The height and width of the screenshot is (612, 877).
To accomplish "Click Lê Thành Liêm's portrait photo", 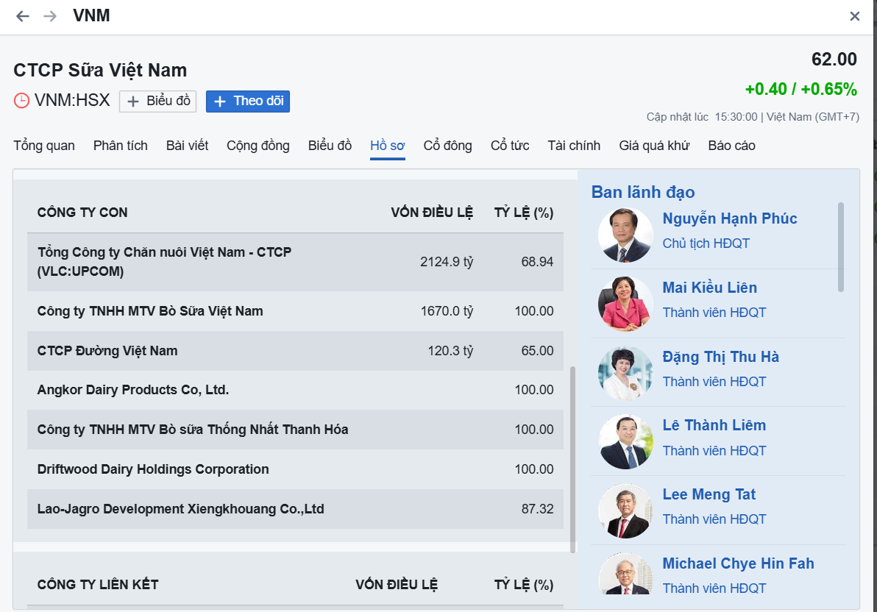I will pyautogui.click(x=625, y=442).
